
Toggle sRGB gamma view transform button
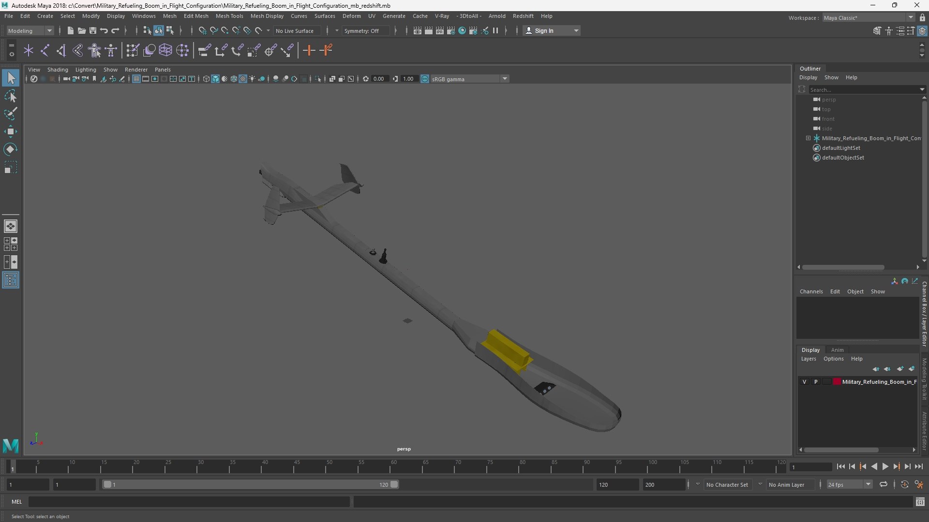pyautogui.click(x=424, y=79)
